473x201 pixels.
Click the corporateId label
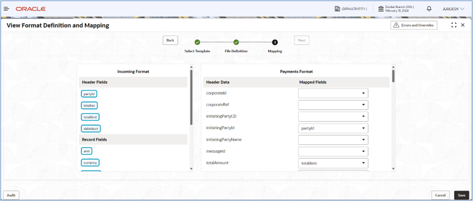pyautogui.click(x=216, y=93)
